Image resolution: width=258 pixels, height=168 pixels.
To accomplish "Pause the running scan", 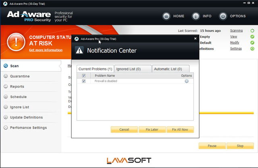I will (x=212, y=145).
